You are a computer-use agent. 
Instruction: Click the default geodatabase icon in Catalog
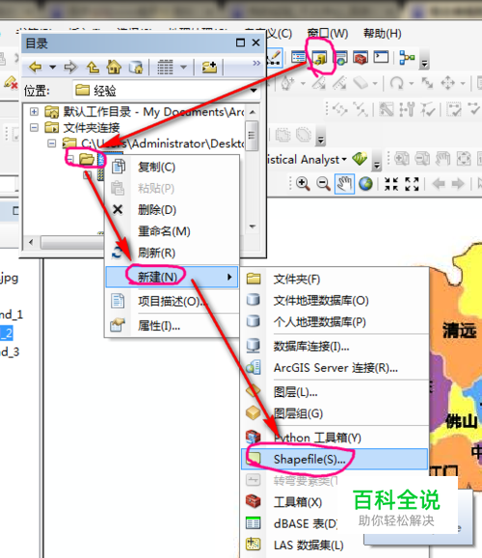(136, 66)
